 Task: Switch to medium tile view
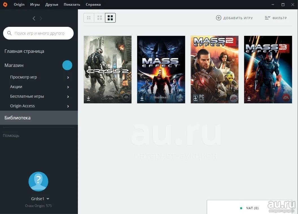pyautogui.click(x=100, y=18)
